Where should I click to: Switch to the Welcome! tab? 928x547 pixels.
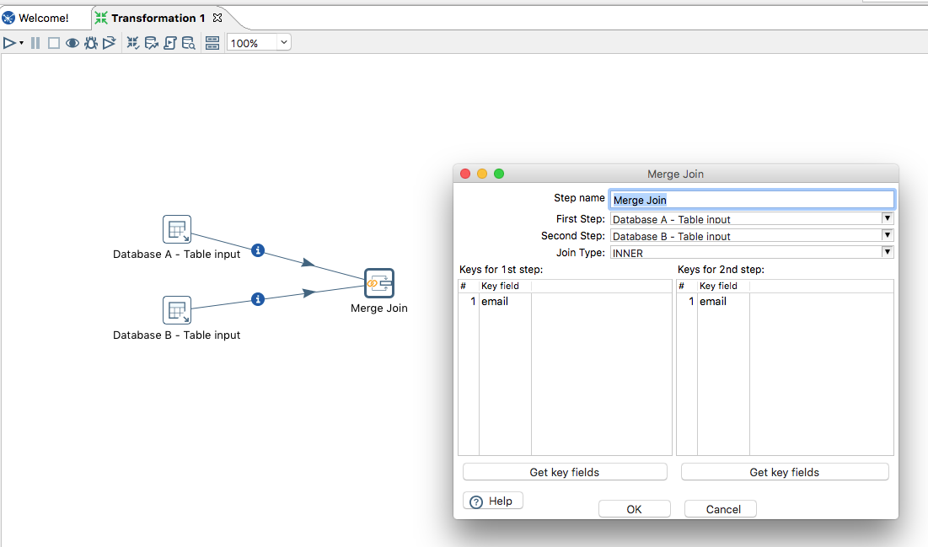pos(43,18)
